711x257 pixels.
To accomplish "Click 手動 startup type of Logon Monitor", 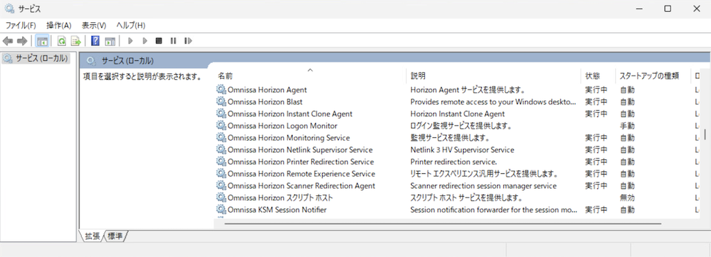I will coord(627,126).
